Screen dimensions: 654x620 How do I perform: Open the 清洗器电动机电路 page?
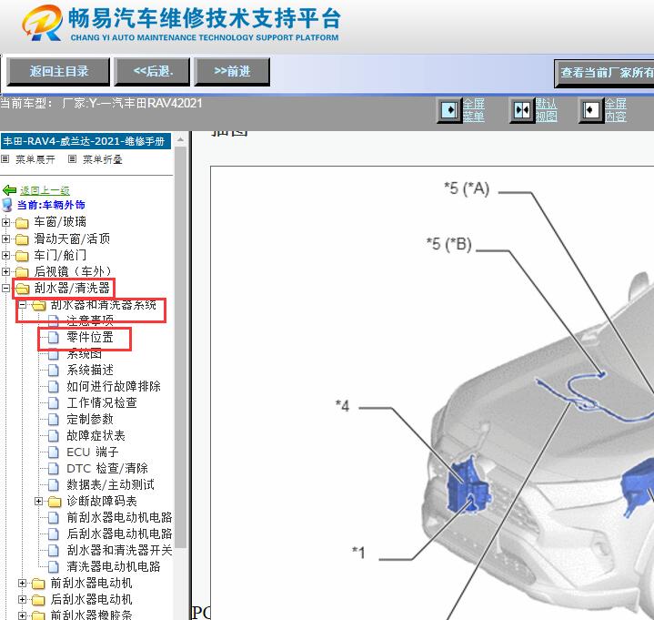tap(114, 567)
